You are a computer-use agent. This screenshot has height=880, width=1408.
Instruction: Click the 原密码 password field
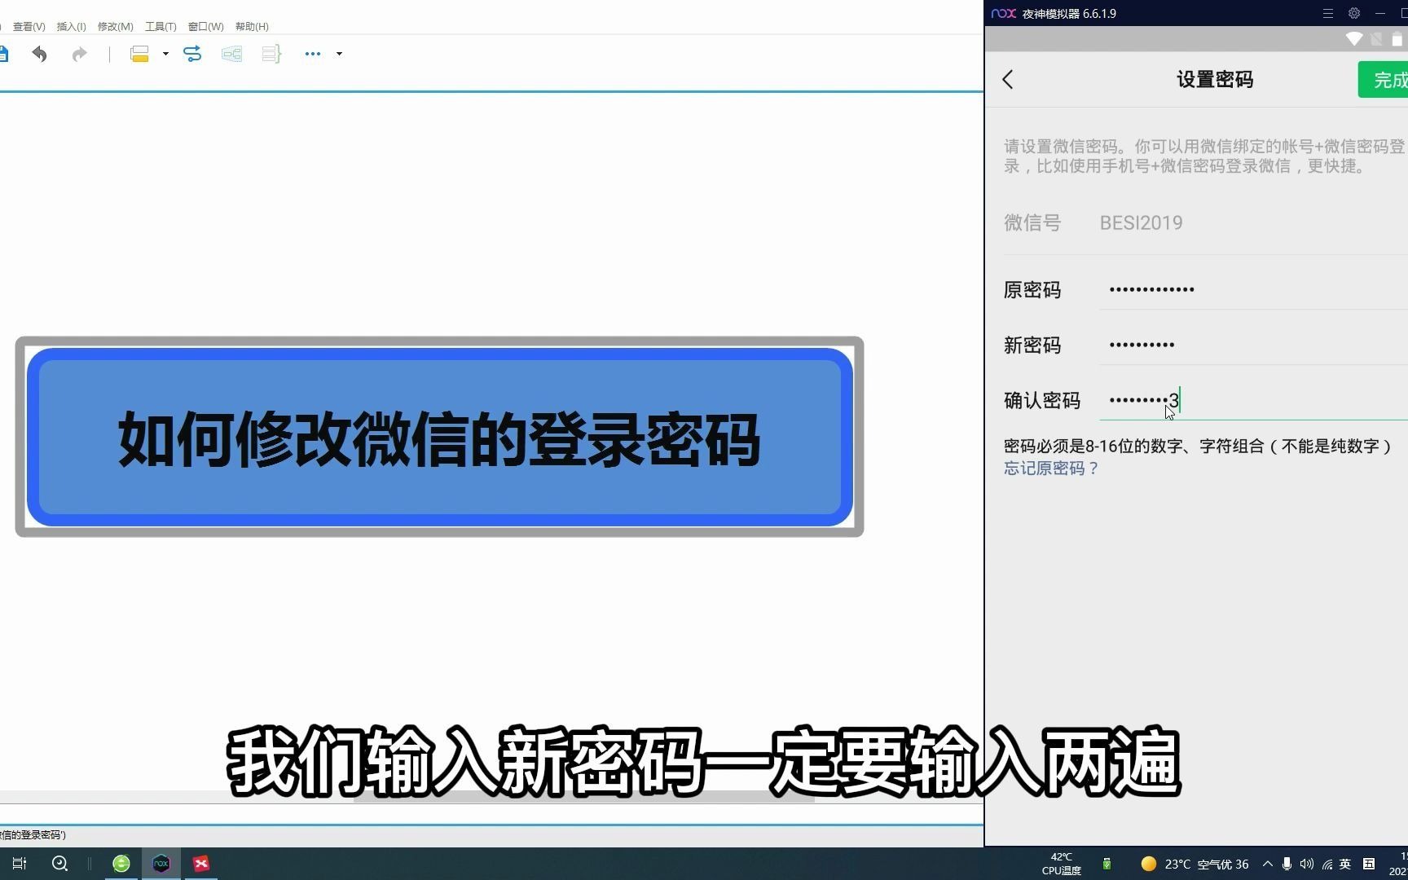click(x=1253, y=290)
